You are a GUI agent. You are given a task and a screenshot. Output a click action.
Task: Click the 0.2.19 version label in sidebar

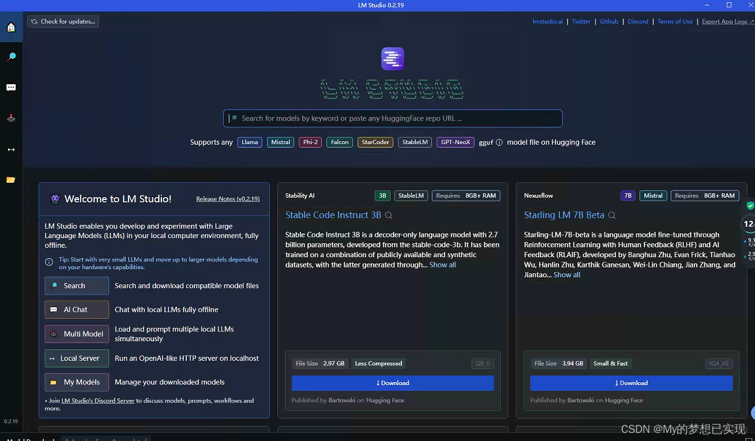[x=11, y=421]
